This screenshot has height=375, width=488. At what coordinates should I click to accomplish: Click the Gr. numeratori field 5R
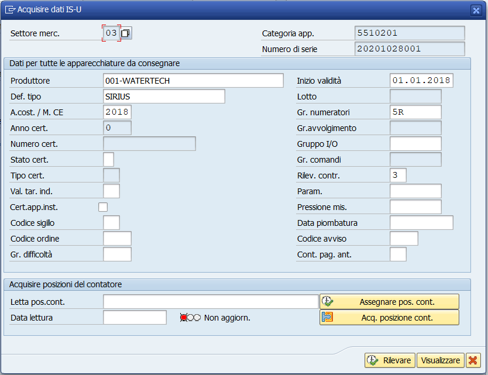tap(415, 112)
